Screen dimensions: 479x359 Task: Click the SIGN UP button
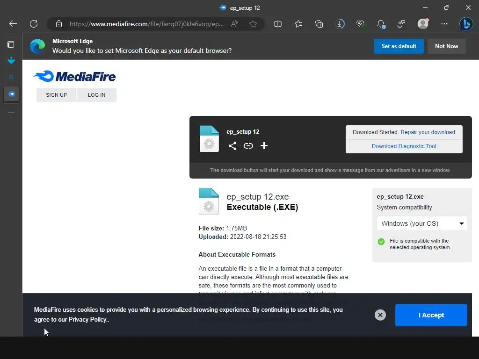coord(56,95)
